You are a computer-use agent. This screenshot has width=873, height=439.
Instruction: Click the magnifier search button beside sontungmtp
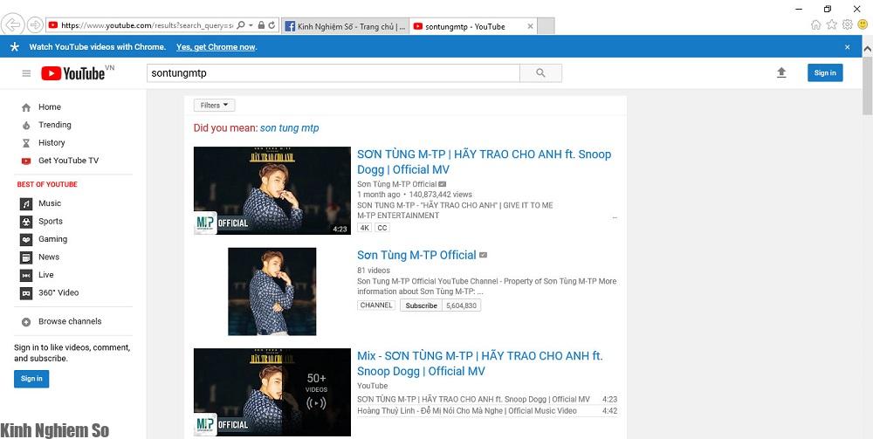pyautogui.click(x=540, y=73)
